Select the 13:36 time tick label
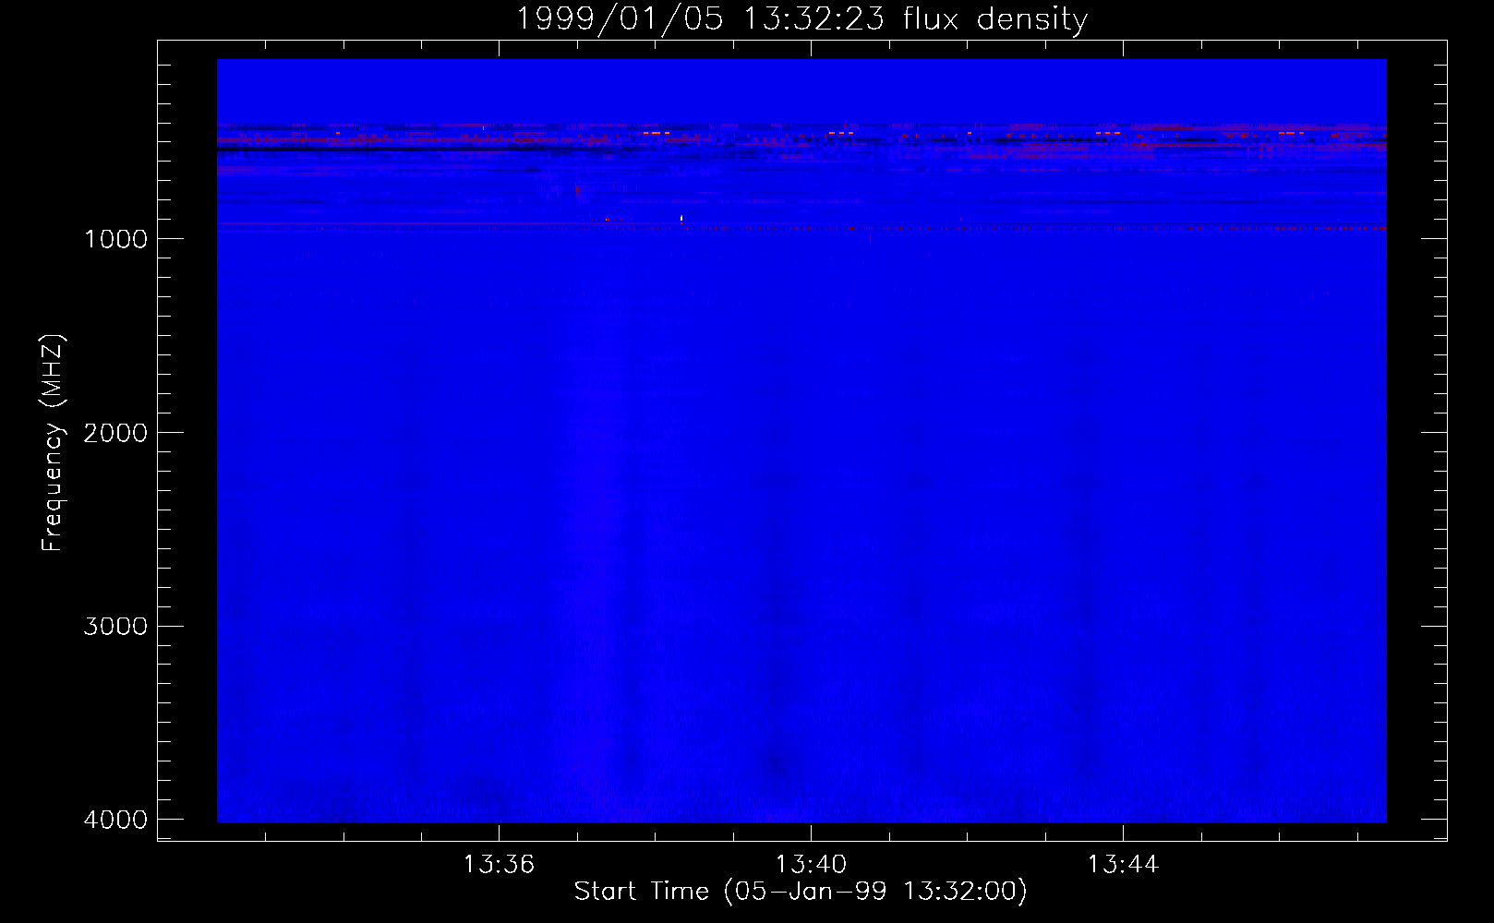The height and width of the screenshot is (923, 1494). [x=499, y=865]
